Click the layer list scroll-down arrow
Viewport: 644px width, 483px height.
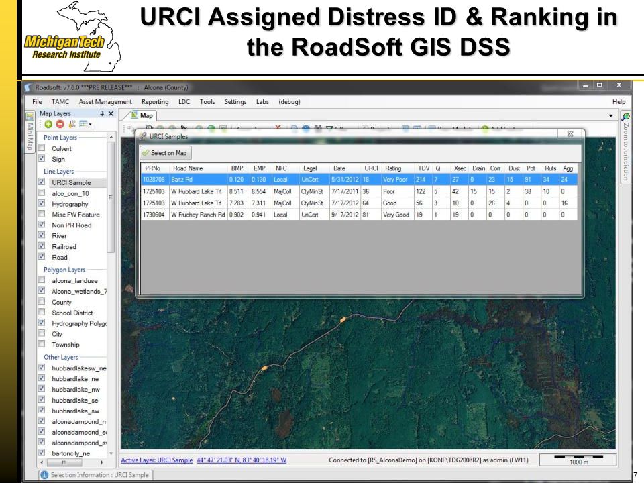111,453
